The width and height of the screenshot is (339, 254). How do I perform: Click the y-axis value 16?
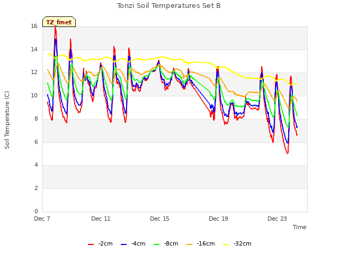coord(34,26)
